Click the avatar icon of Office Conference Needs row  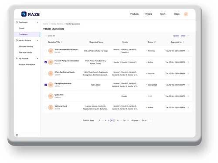[51, 73]
